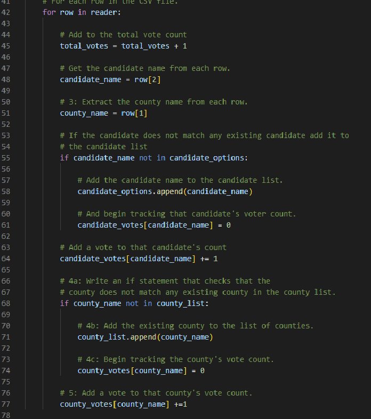This screenshot has height=419, width=371.
Task: Click '= 0' at end of line 61
Action: (224, 225)
